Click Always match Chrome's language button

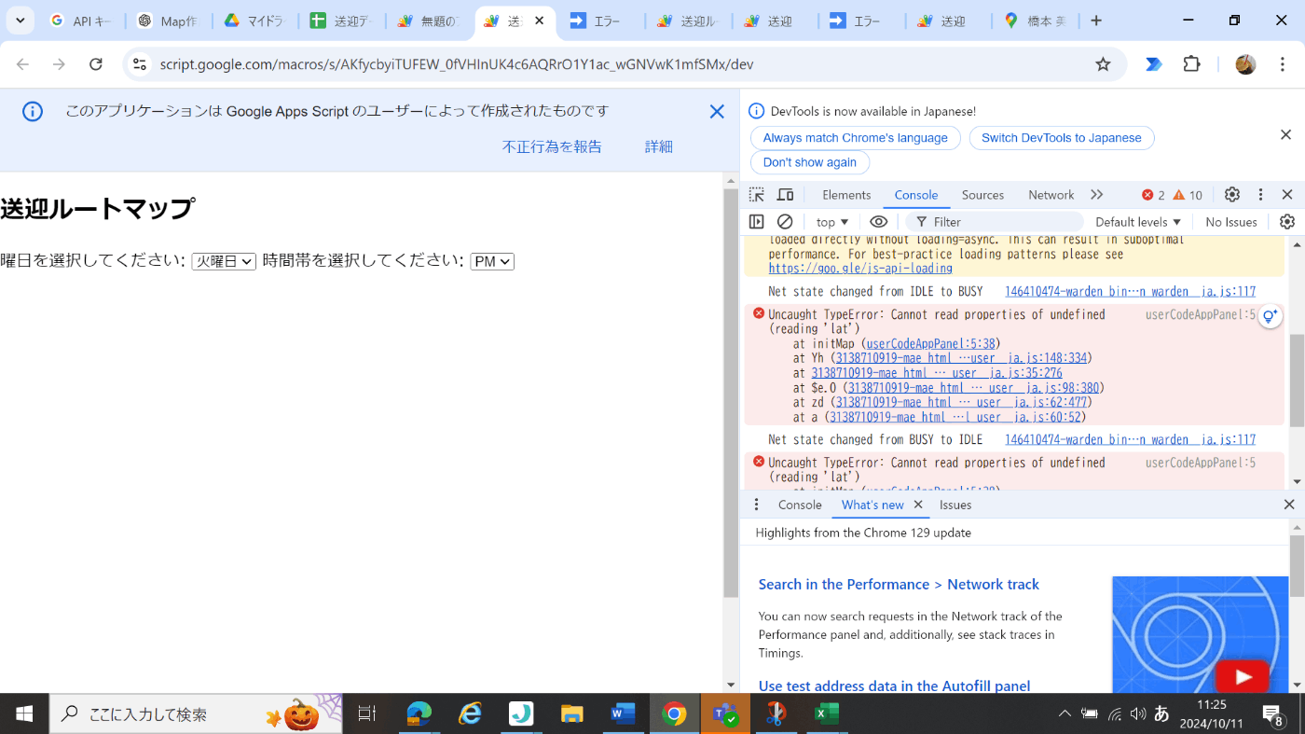[x=855, y=138]
